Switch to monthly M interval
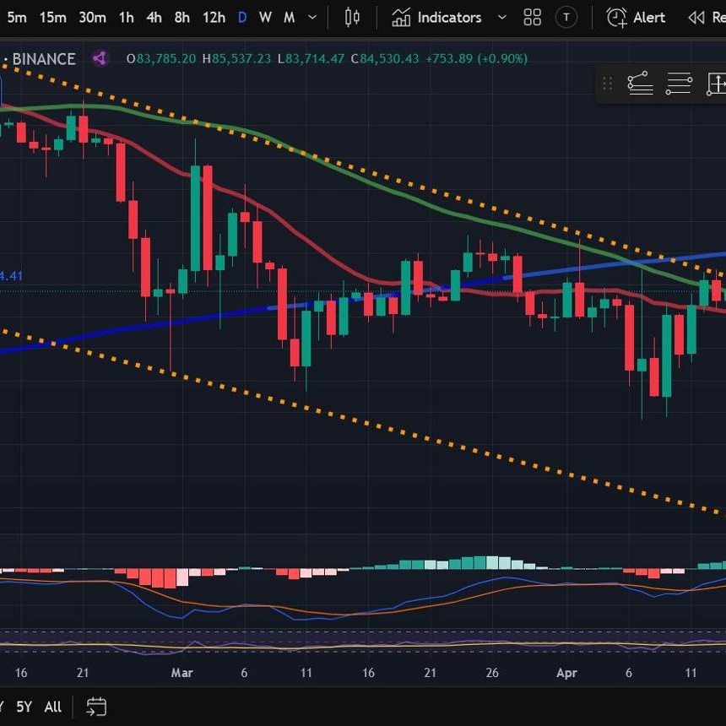Viewport: 726px width, 726px height. [289, 18]
